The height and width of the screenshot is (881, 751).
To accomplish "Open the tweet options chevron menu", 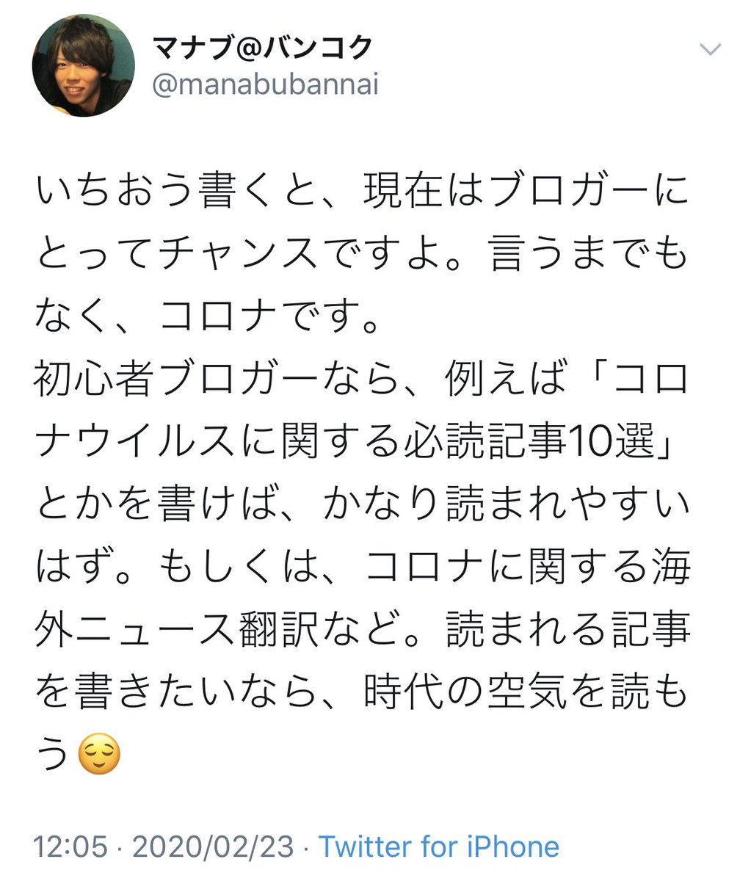I will click(x=710, y=50).
